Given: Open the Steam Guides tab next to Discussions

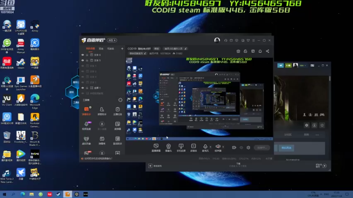Looking at the screenshot, I should pos(306,135).
